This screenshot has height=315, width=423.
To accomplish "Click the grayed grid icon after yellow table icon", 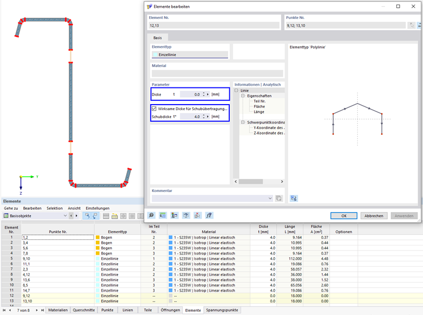I will [124, 216].
